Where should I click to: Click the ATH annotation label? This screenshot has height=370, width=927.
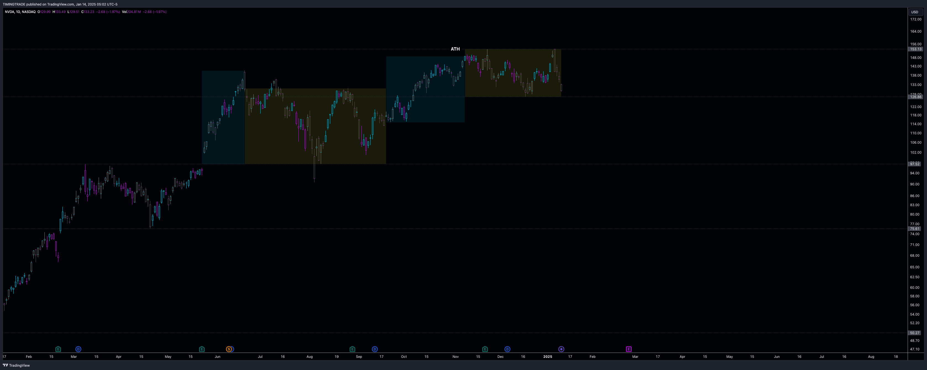[x=455, y=49]
